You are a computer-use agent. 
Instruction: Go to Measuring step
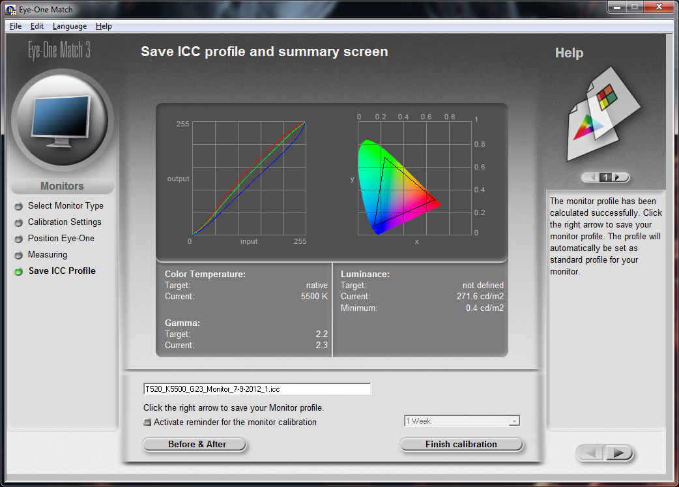coord(48,254)
